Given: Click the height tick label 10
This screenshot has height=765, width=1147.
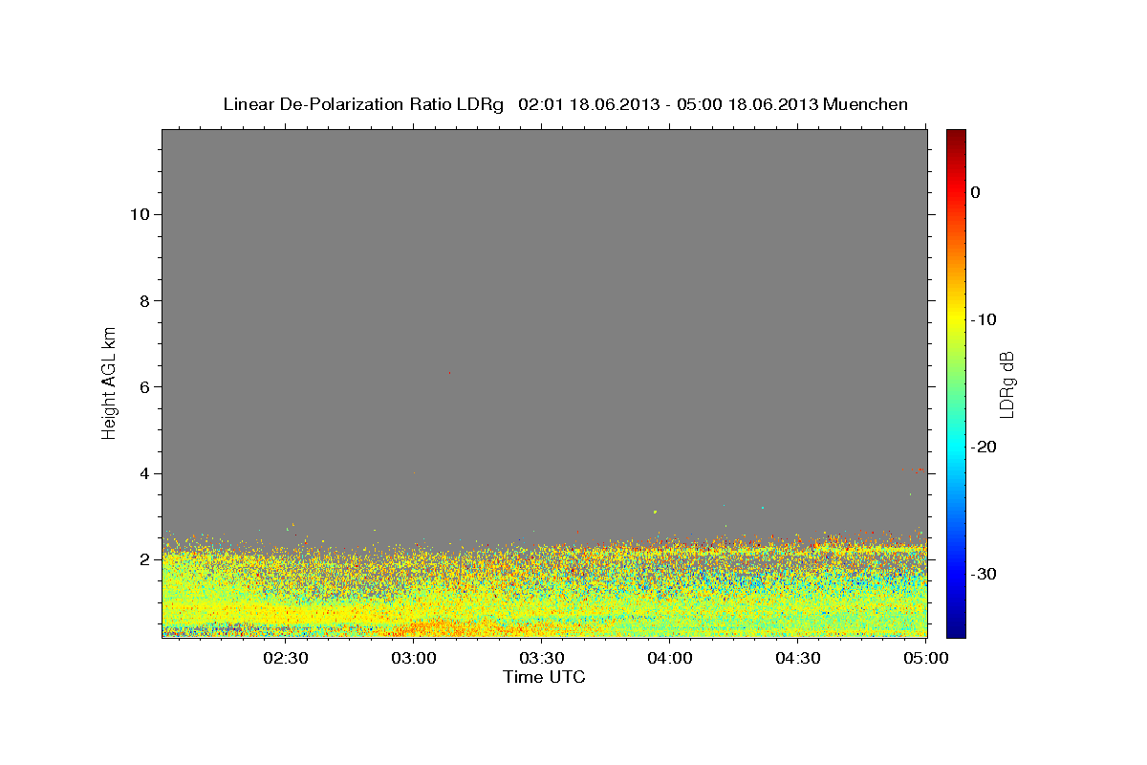Looking at the screenshot, I should click(140, 214).
